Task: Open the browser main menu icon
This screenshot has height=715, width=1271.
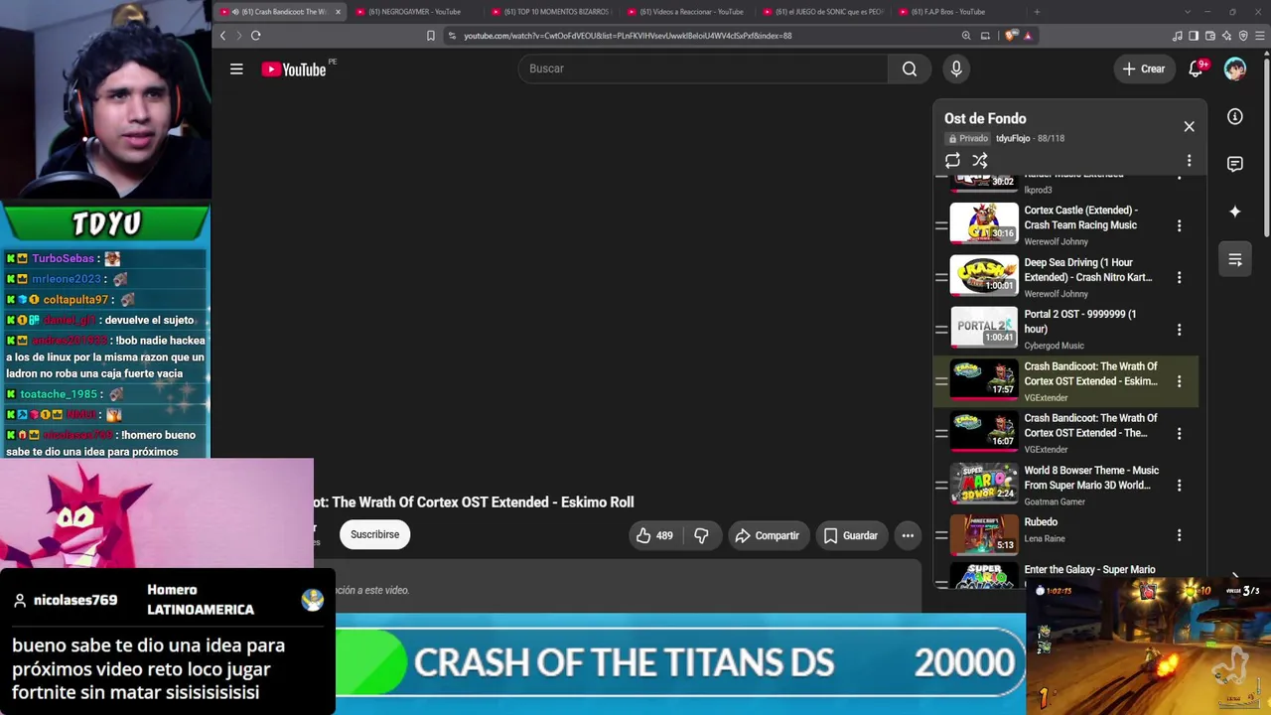Action: [1260, 36]
